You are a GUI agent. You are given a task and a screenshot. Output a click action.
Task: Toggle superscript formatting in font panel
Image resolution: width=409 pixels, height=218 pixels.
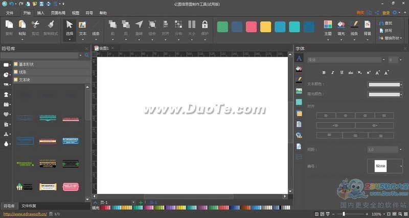pyautogui.click(x=368, y=73)
